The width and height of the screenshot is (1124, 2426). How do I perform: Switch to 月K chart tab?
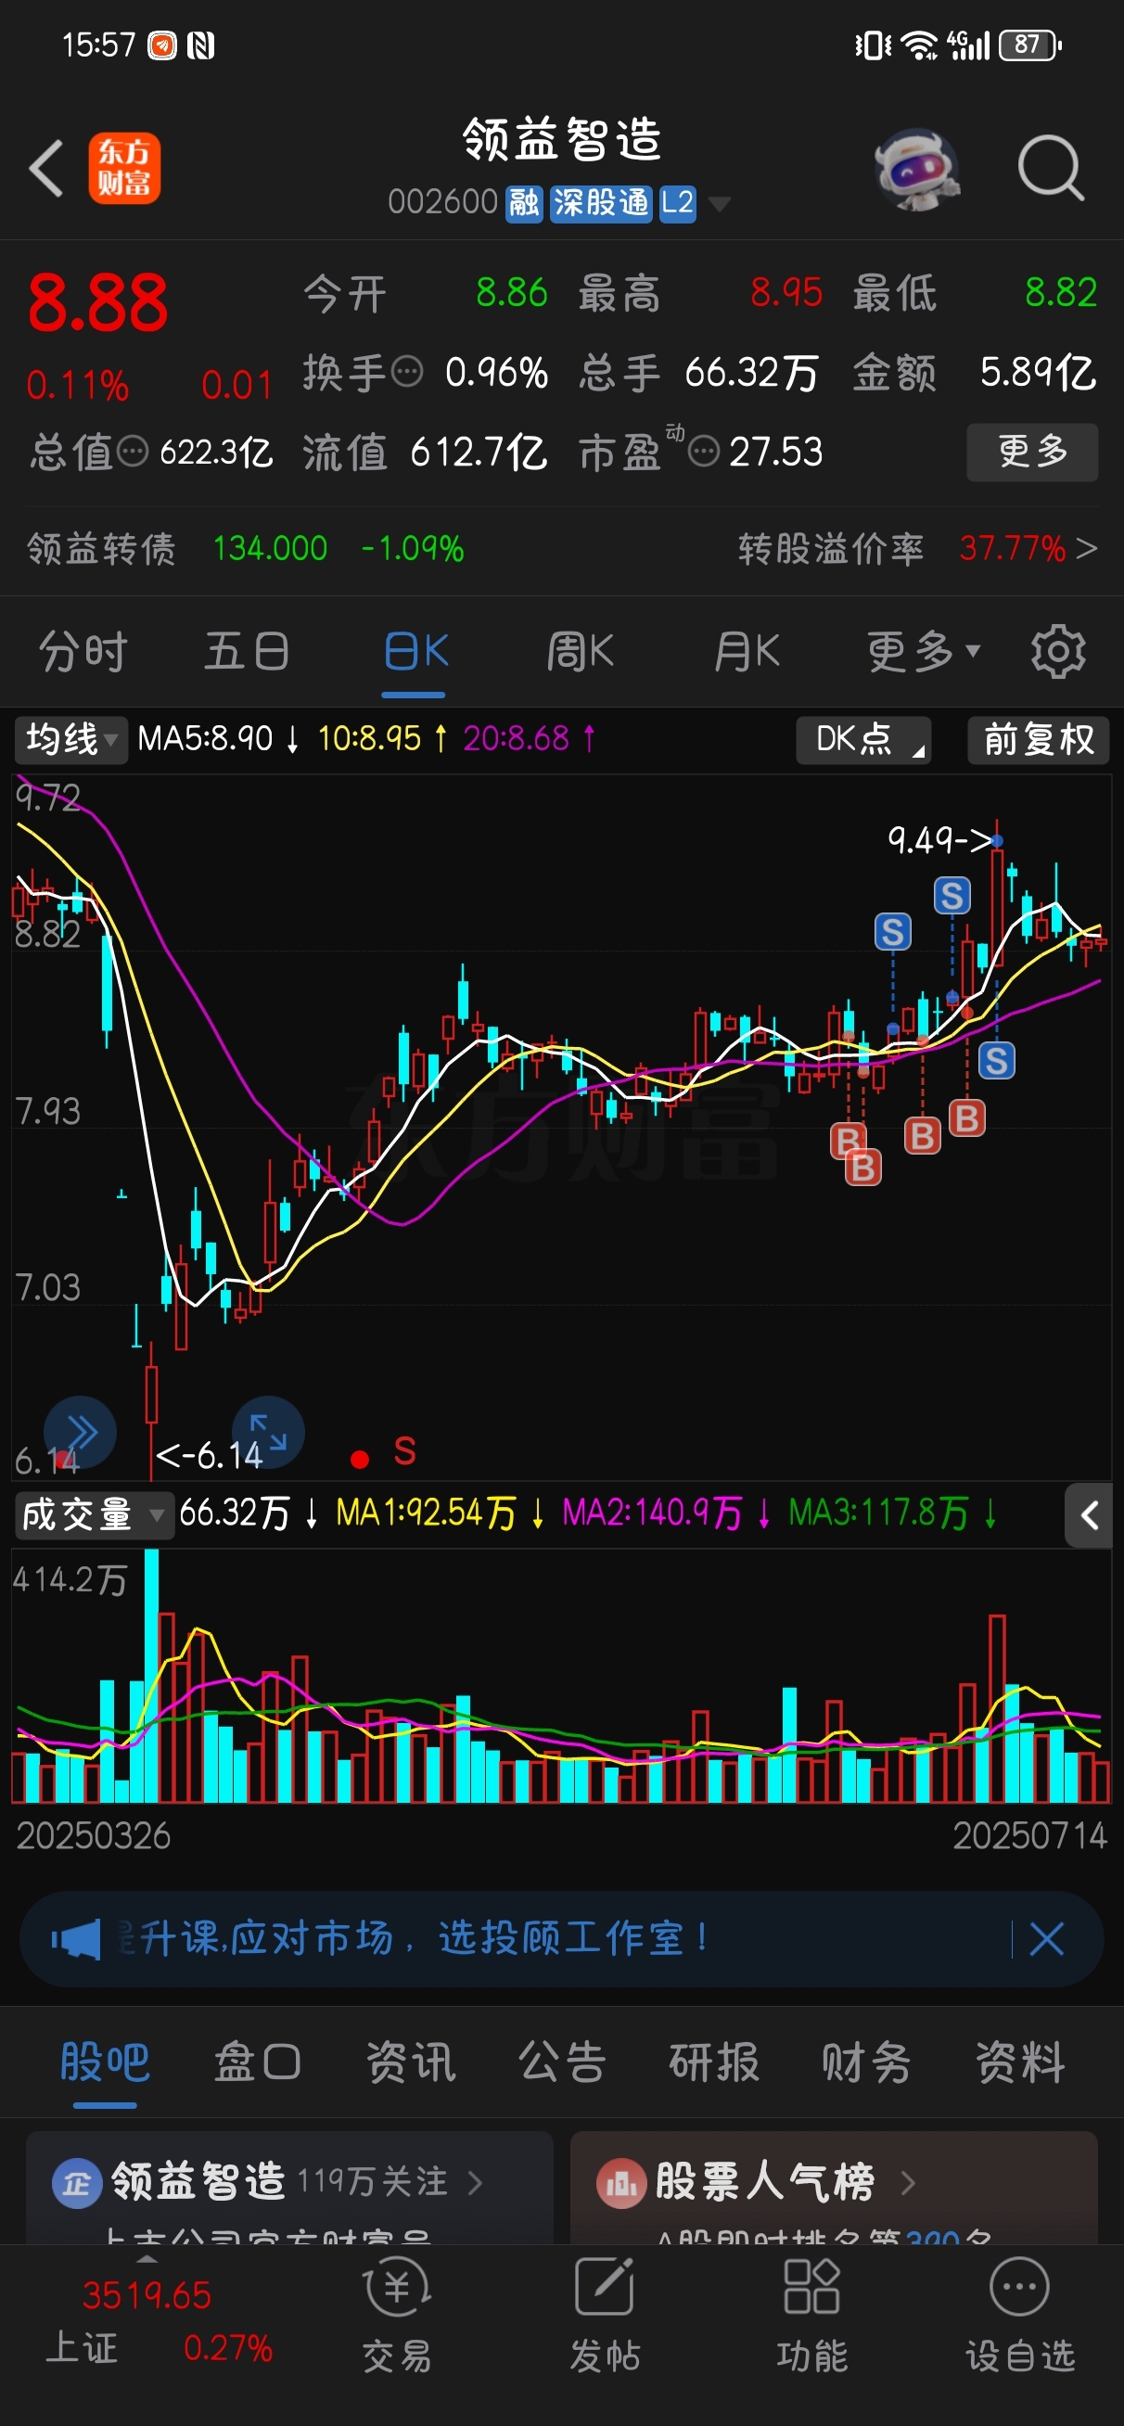coord(747,651)
